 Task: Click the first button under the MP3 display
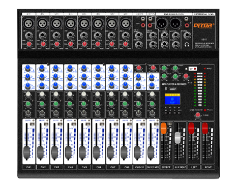coord(166,113)
